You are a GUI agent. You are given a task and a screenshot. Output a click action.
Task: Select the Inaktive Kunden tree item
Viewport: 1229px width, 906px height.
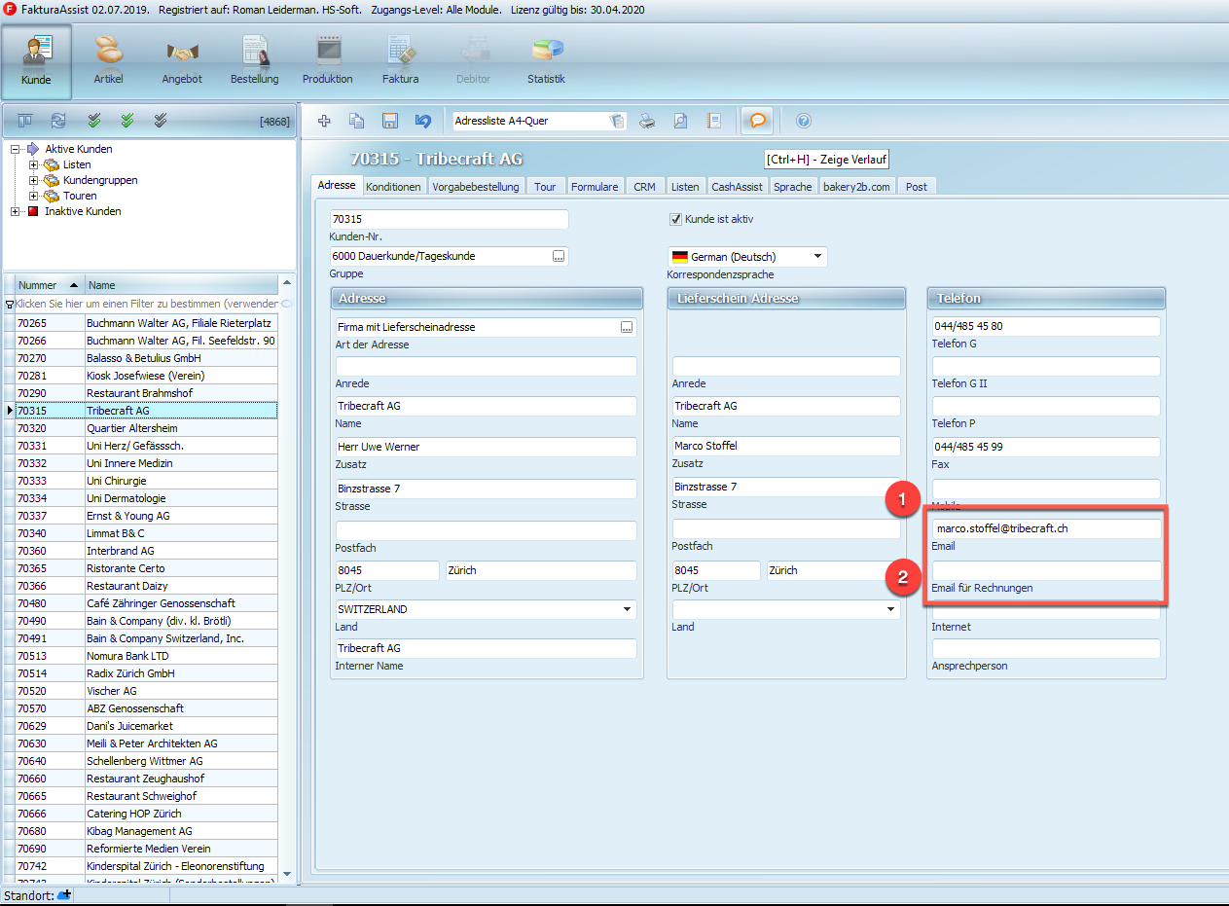[83, 211]
